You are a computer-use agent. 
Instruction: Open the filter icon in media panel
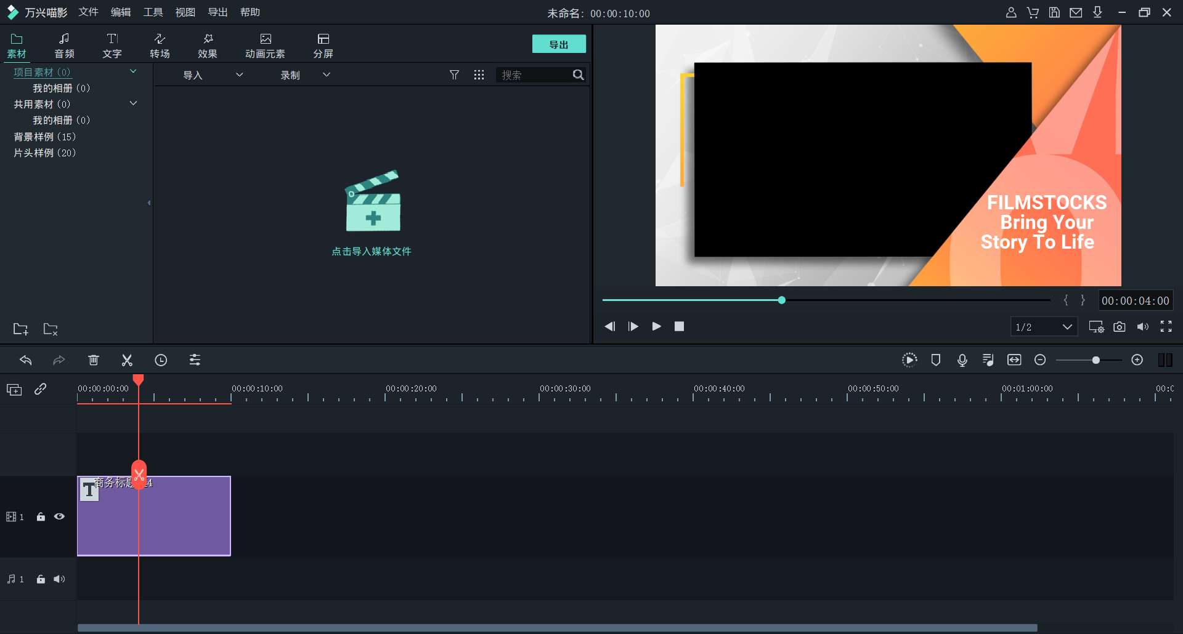(x=454, y=75)
